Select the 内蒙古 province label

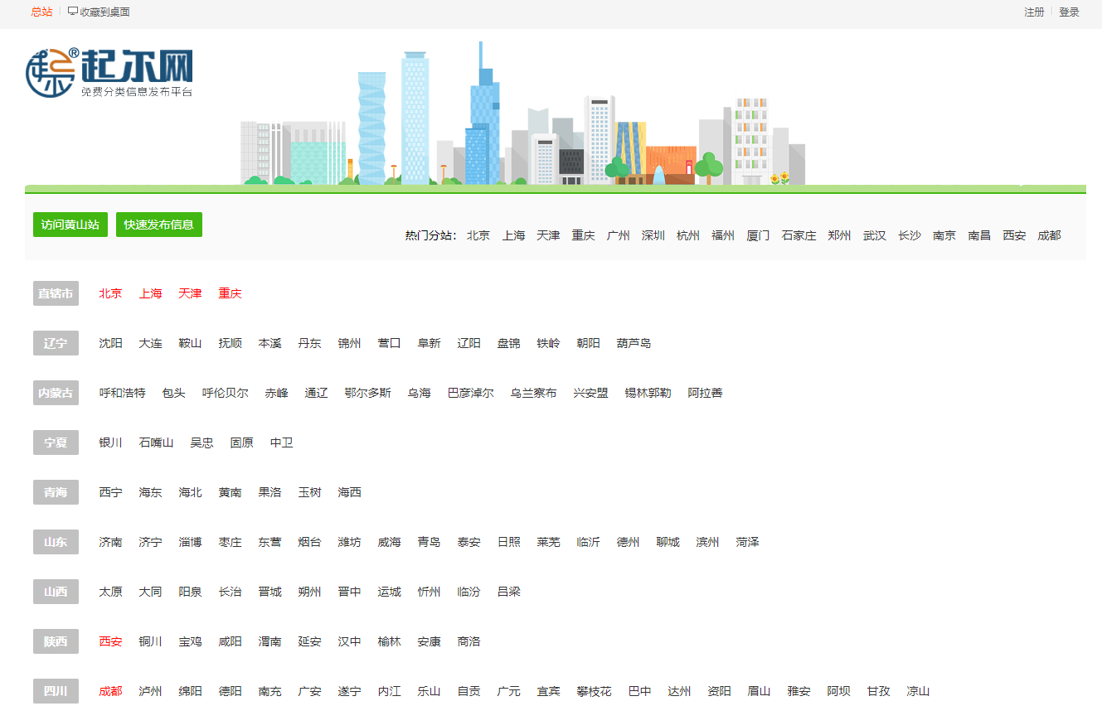click(56, 393)
